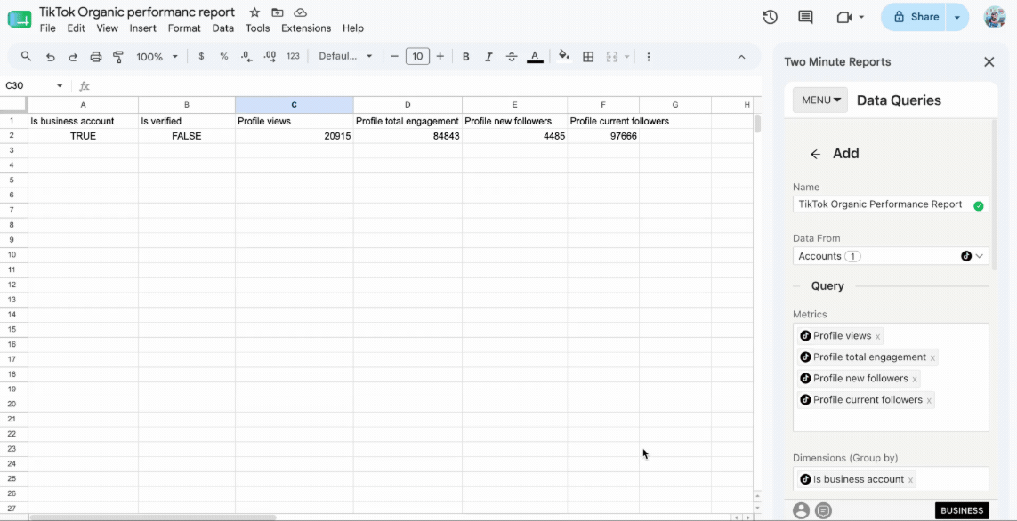Image resolution: width=1017 pixels, height=521 pixels.
Task: Format as currency with dollar icon
Action: click(x=201, y=56)
